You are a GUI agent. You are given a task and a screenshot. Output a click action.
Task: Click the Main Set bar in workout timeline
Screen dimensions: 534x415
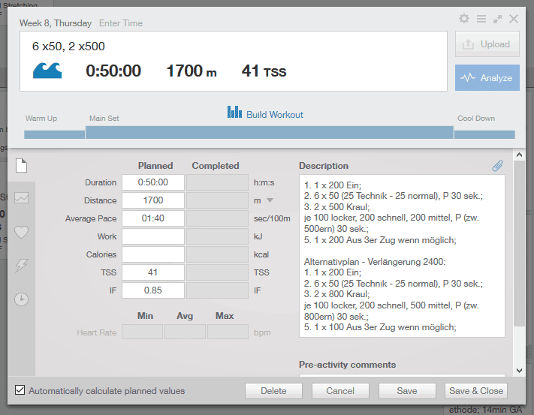tap(269, 133)
